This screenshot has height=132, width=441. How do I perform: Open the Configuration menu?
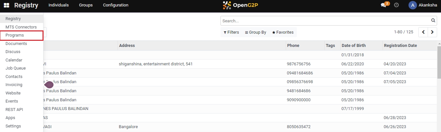(116, 5)
